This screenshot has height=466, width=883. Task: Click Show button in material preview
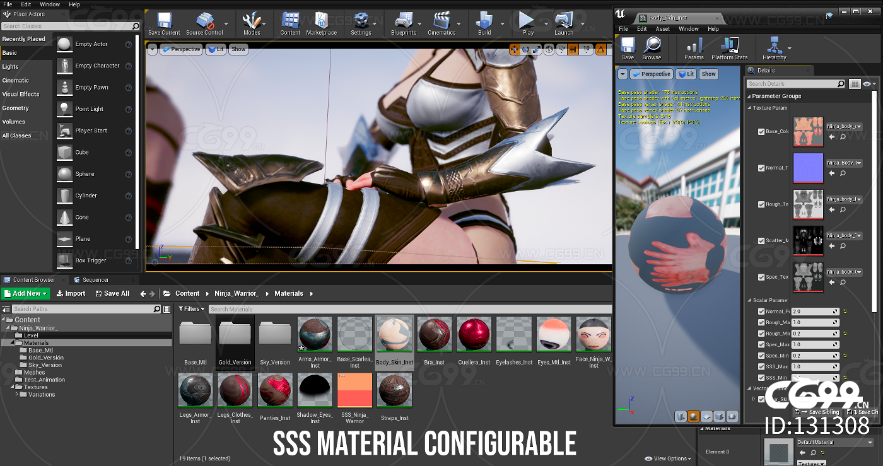pos(709,74)
